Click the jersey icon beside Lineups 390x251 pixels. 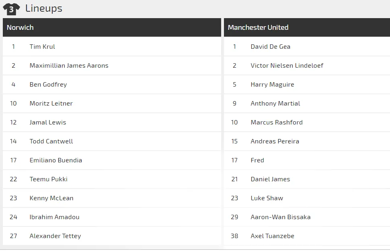(11, 9)
